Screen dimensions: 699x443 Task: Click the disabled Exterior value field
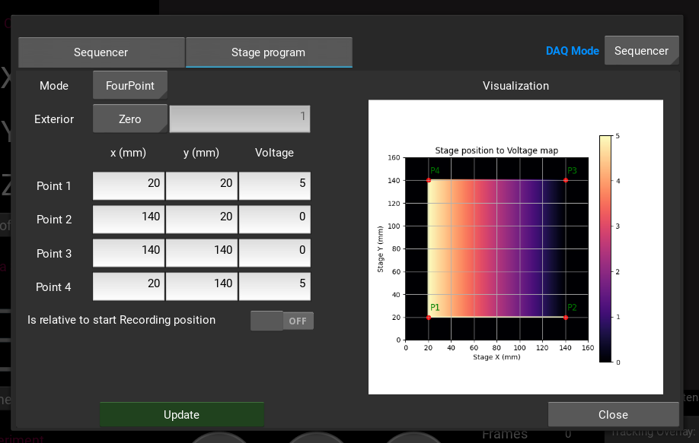(240, 119)
